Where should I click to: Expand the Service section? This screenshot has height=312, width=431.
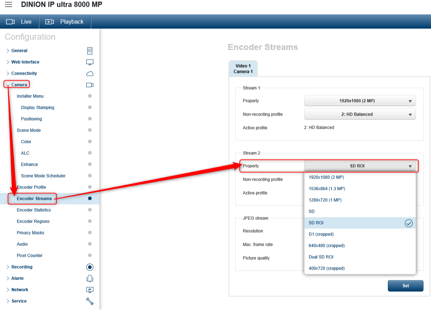[8, 301]
